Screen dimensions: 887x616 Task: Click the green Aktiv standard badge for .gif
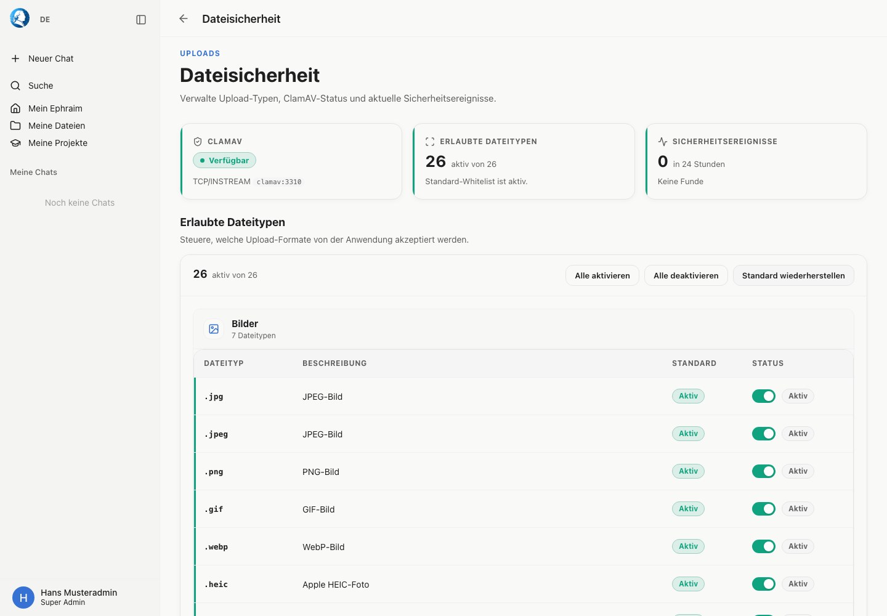click(688, 509)
